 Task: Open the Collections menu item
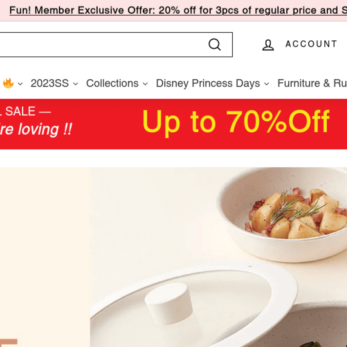[113, 83]
